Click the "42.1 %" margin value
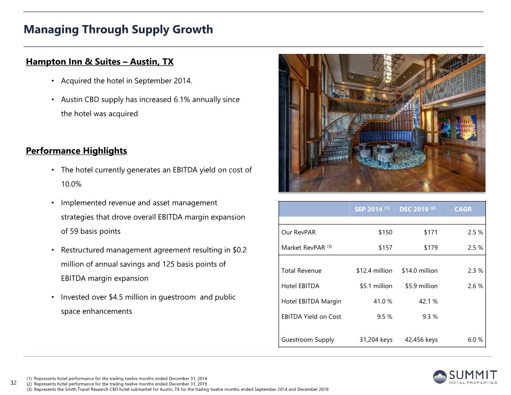The height and width of the screenshot is (395, 511). 428,301
